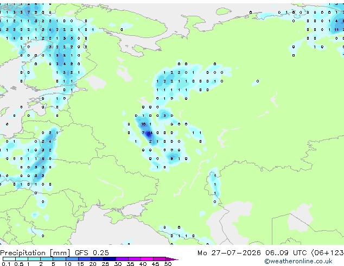Click the legend label "45"
The image size is (344, 266).
155,264
